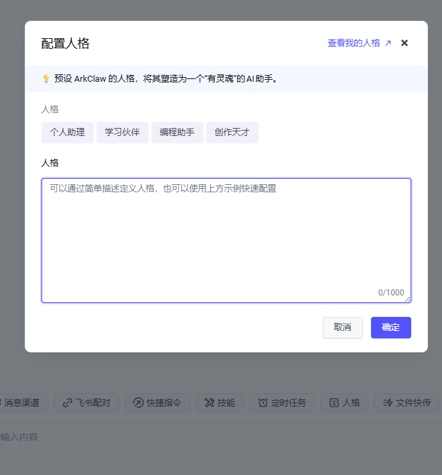This screenshot has width=442, height=475.
Task: Focus the 人格 description text area
Action: pyautogui.click(x=226, y=241)
